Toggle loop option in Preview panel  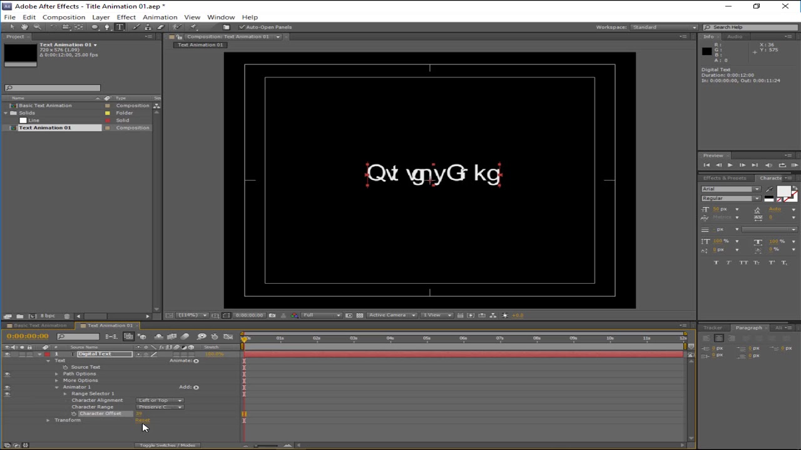point(782,165)
